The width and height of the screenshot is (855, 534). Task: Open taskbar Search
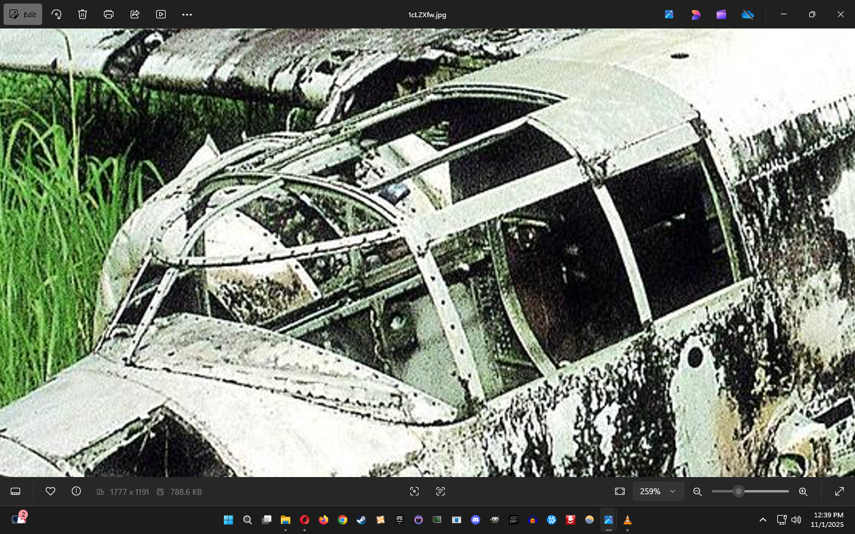248,520
